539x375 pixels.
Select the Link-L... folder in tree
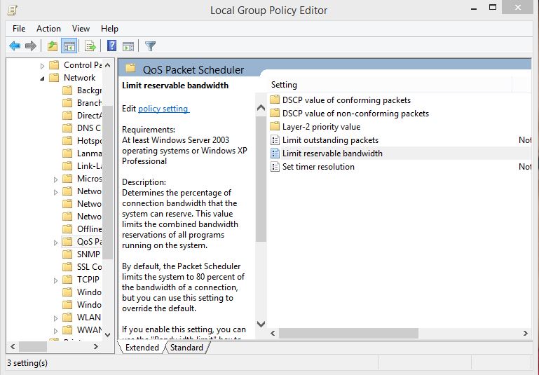point(82,166)
